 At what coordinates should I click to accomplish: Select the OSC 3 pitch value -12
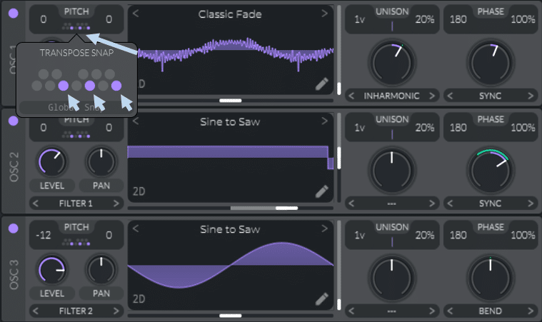click(44, 236)
